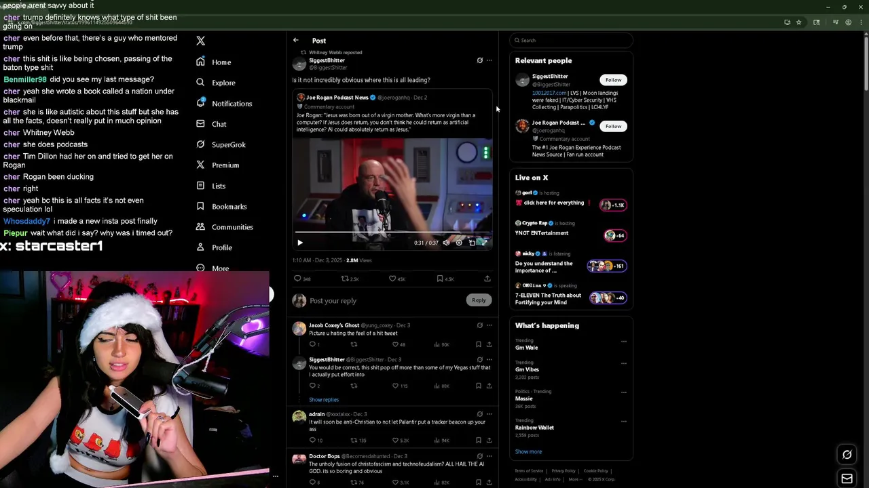Open more options on SiggestBhitter reply
The height and width of the screenshot is (488, 869).
tap(489, 360)
